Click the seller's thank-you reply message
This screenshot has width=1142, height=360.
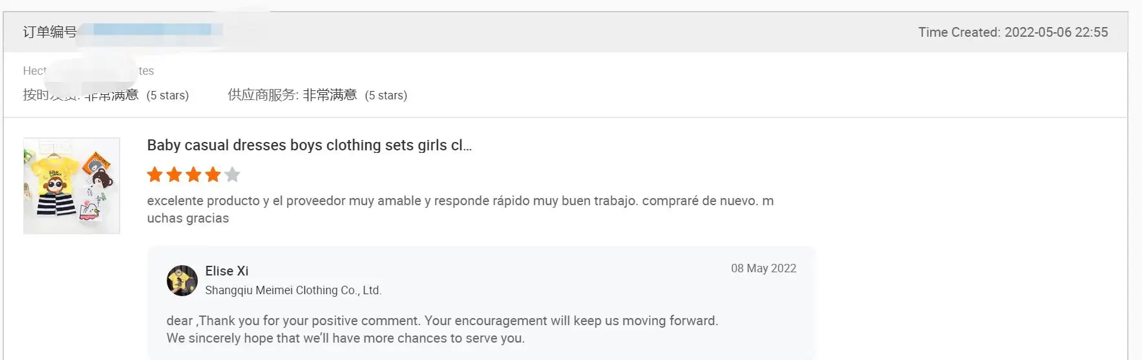tap(442, 329)
